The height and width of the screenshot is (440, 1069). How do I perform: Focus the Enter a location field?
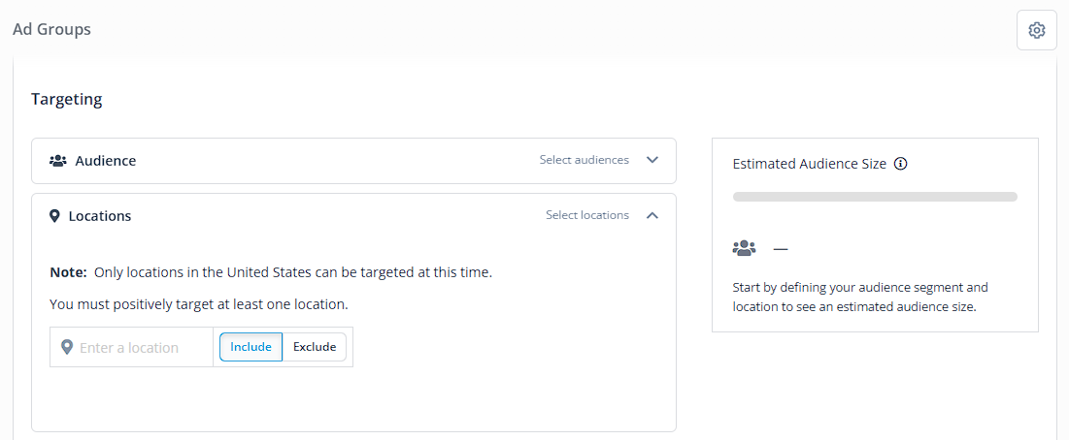pyautogui.click(x=132, y=348)
